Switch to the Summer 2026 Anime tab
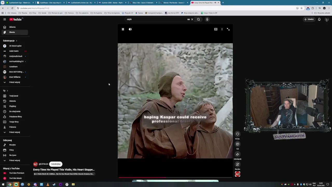332x187 pixels. point(112,3)
